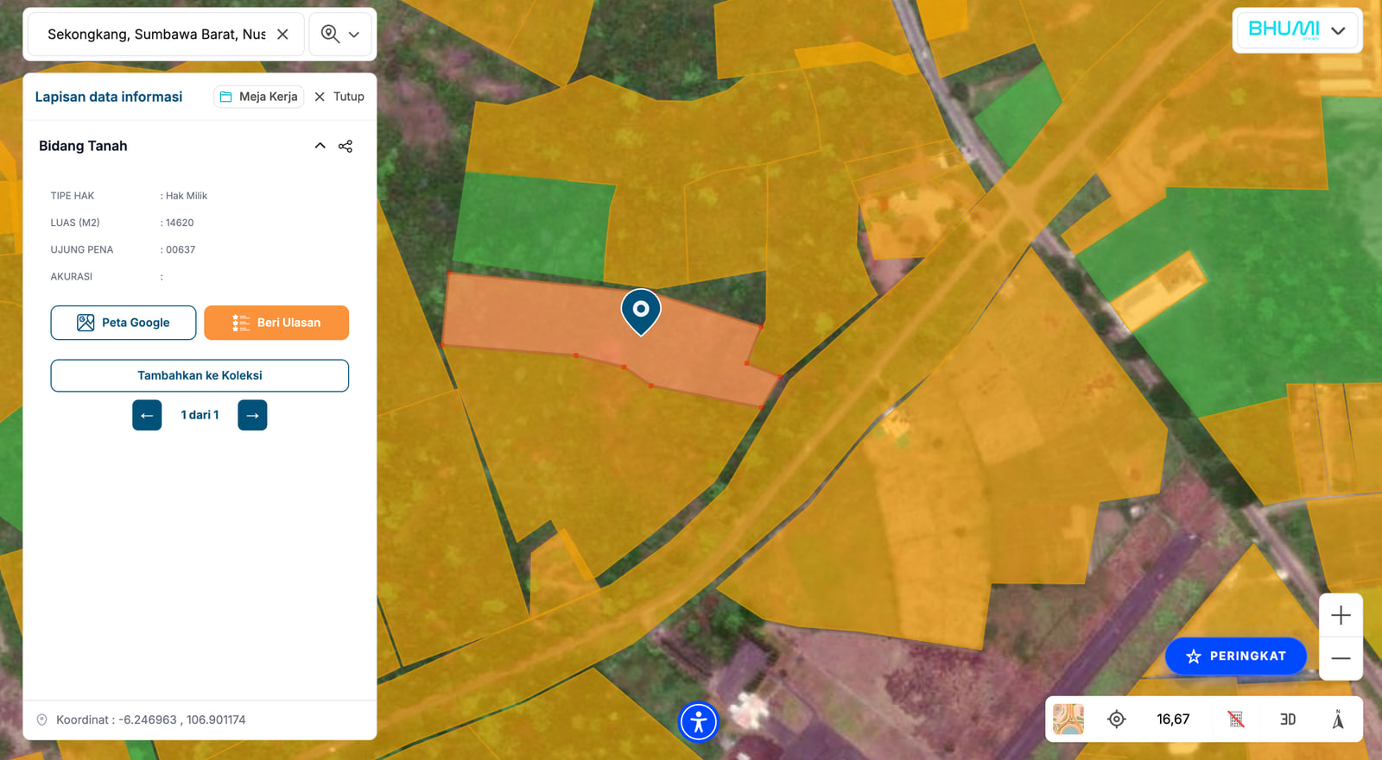This screenshot has width=1382, height=760.
Task: Open the basemap layer thumbnail
Action: pyautogui.click(x=1068, y=719)
